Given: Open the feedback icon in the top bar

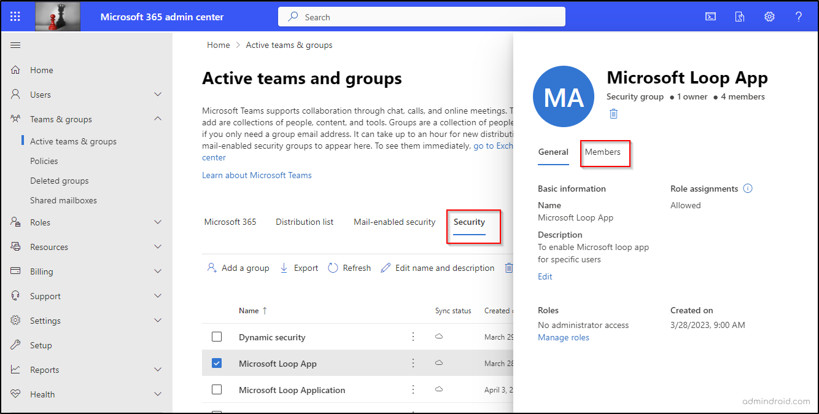Looking at the screenshot, I should point(740,17).
